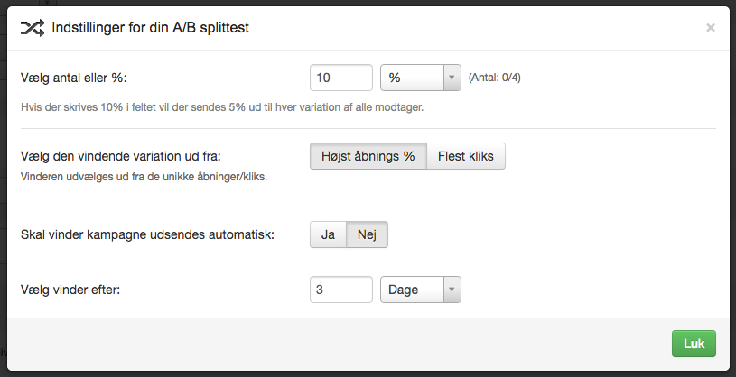Screen dimensions: 736x377
Task: Select Højst åbnings % as winner criterion
Action: point(368,156)
